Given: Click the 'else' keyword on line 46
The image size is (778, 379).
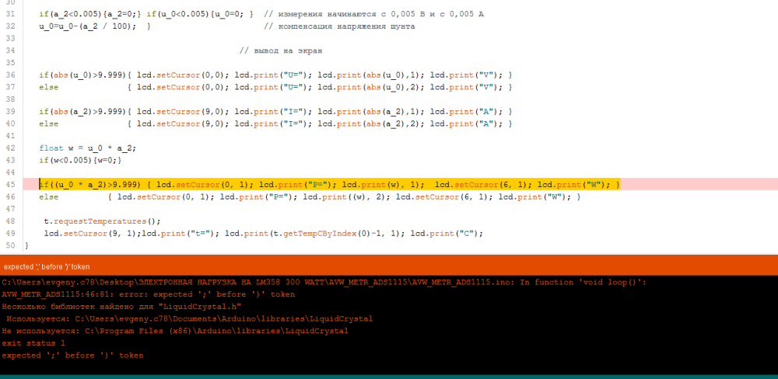Looking at the screenshot, I should [x=48, y=197].
